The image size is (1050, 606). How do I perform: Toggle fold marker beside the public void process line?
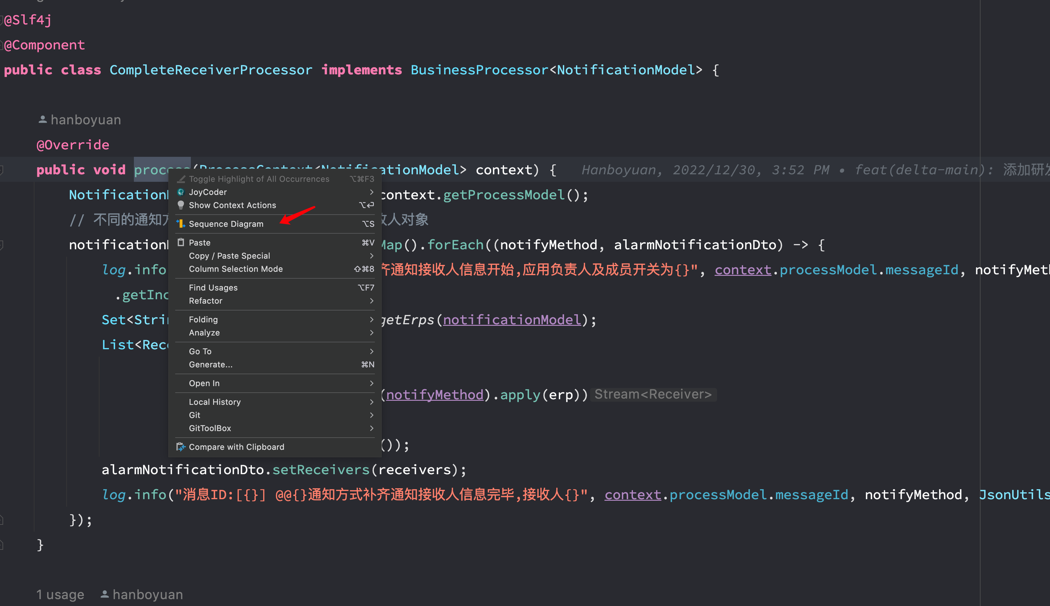(x=2, y=170)
